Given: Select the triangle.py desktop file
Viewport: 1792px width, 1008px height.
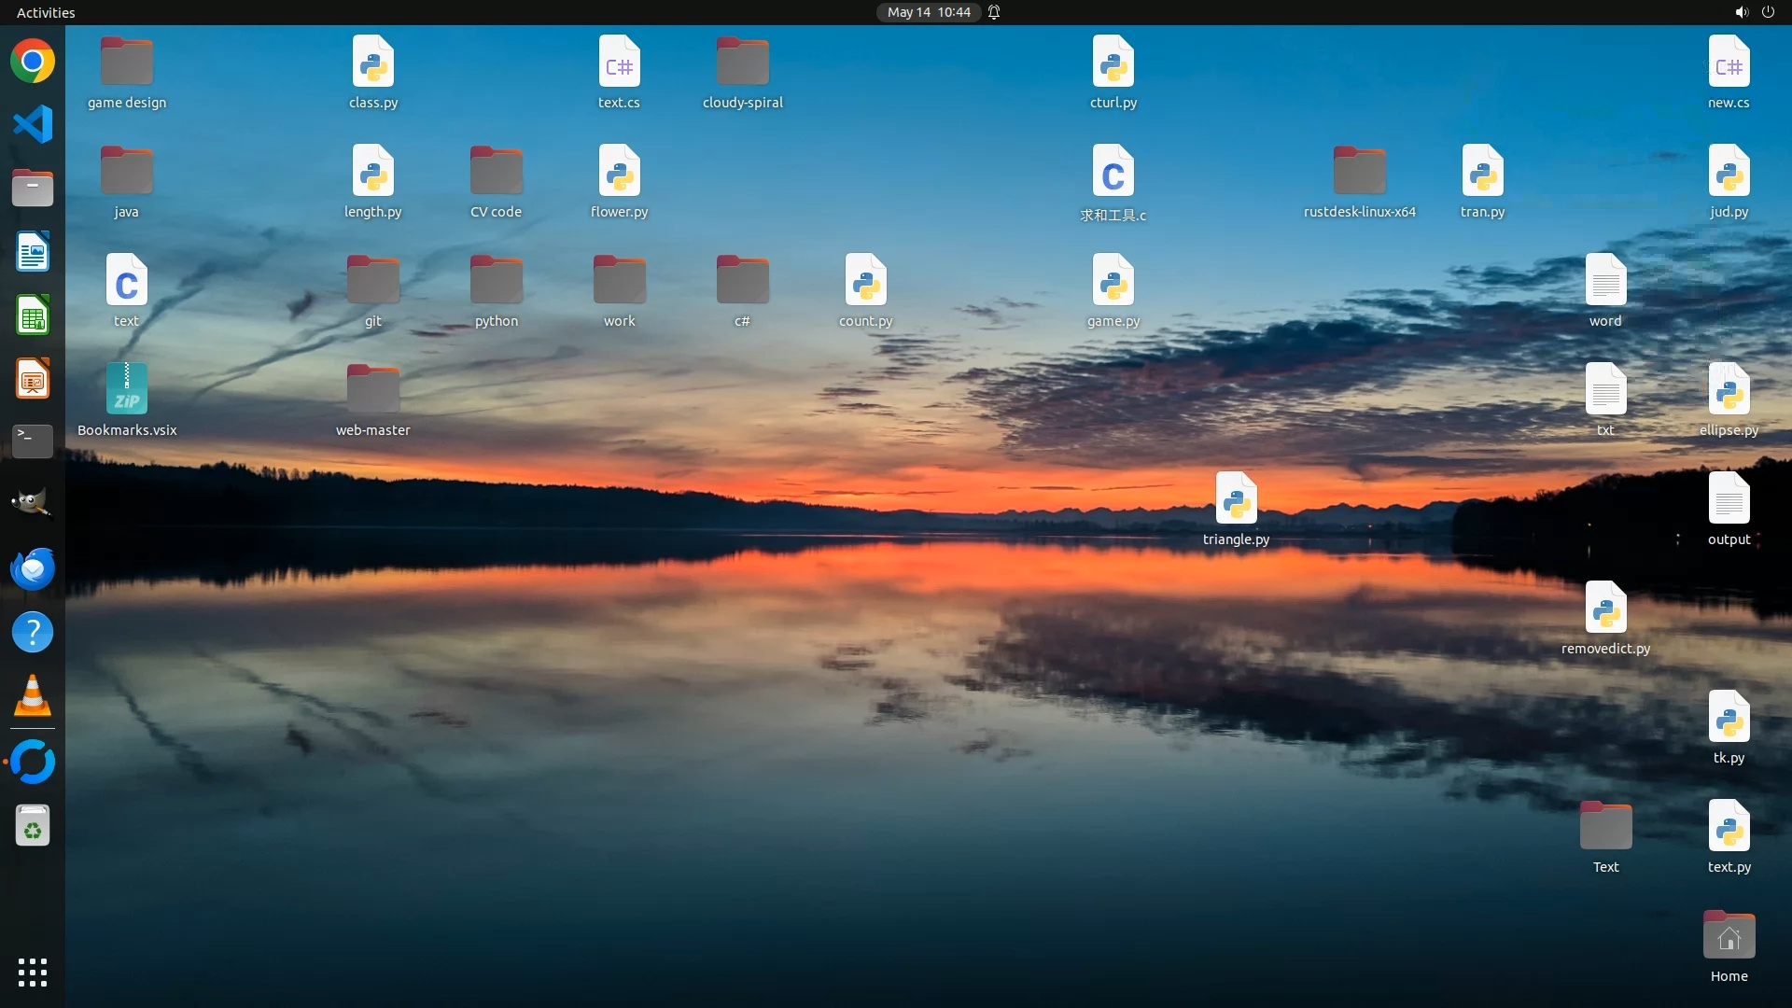Looking at the screenshot, I should 1236,498.
